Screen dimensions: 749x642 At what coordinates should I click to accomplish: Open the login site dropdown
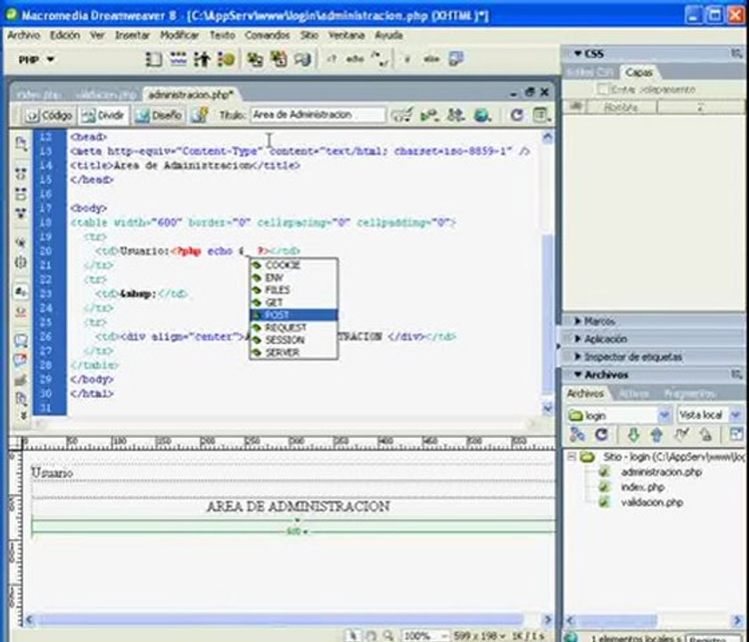coord(663,416)
